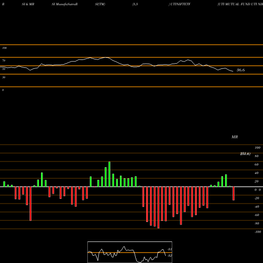Click the 'SI MunafaSutraR' header text

pos(65,4)
